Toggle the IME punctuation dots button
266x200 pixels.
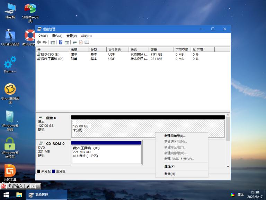[33, 186]
